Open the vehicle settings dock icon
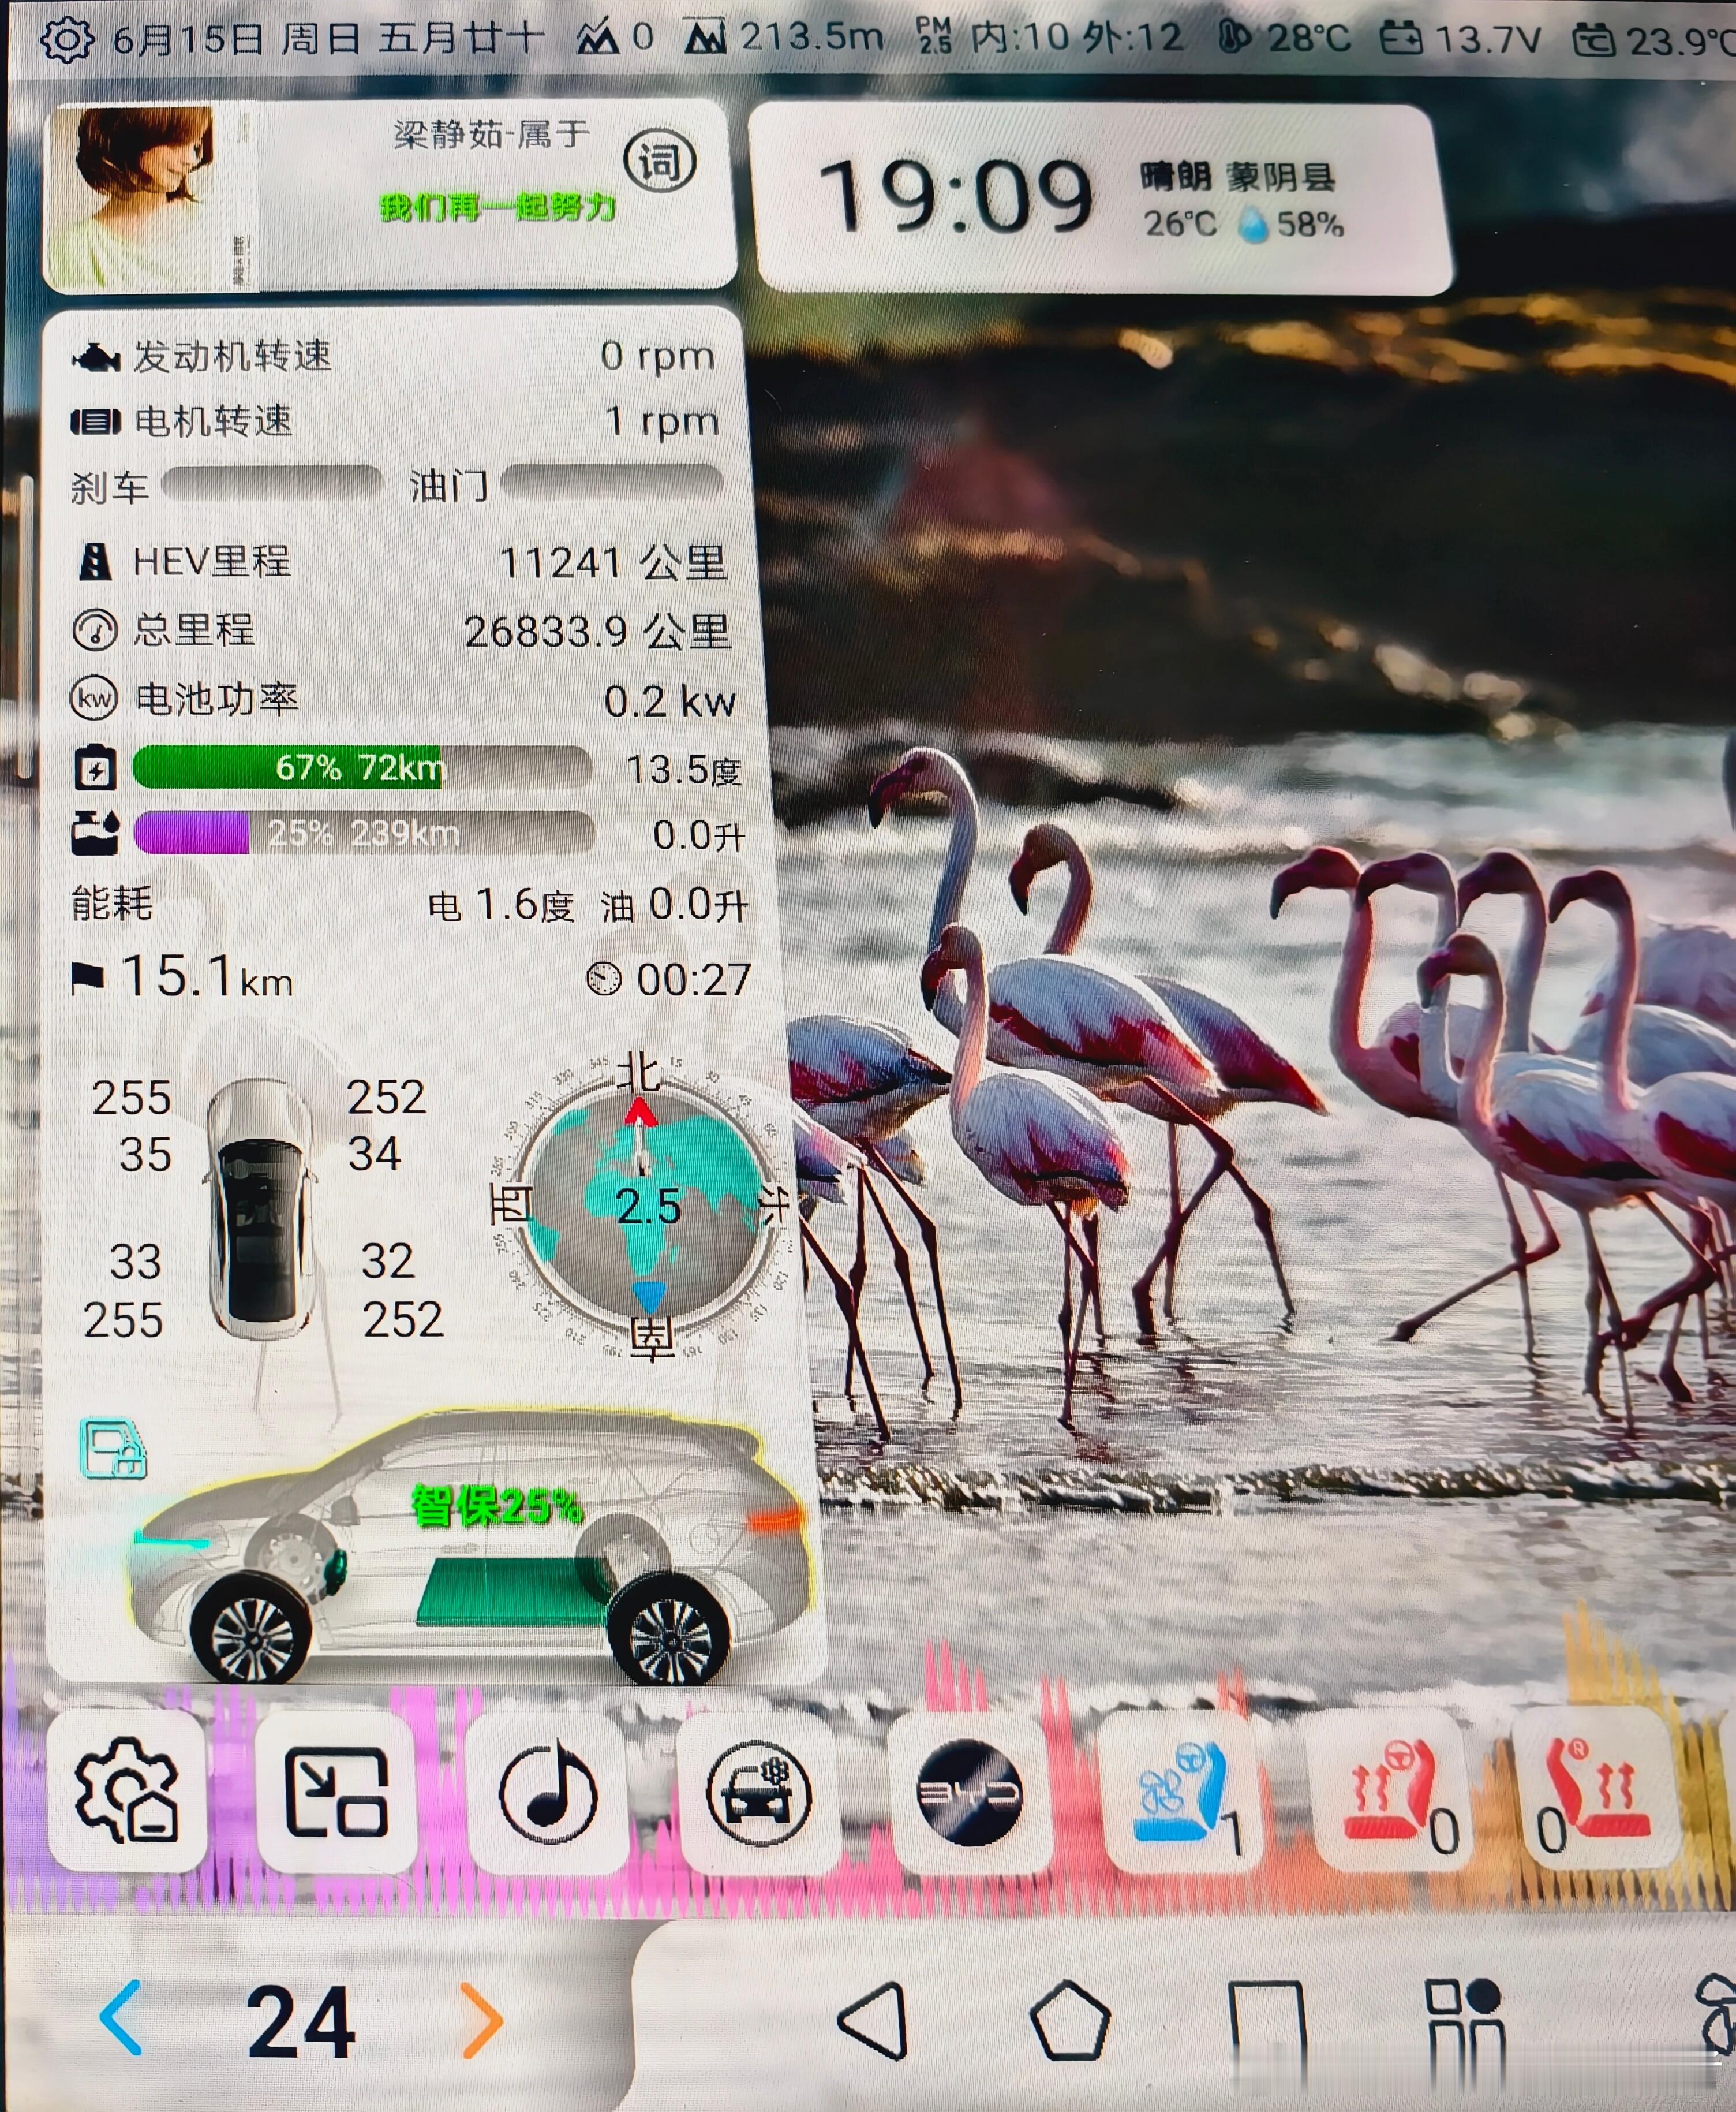1736x2112 pixels. pyautogui.click(x=127, y=1792)
